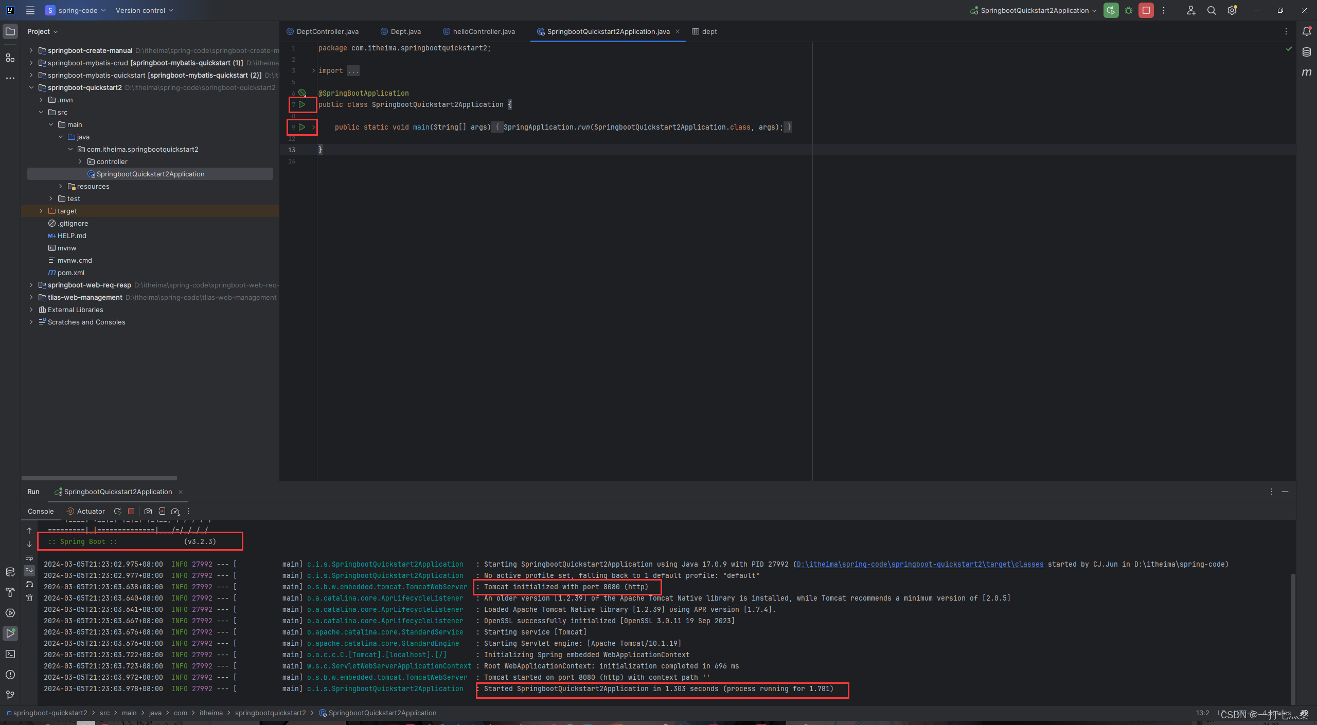Open the run configuration dropdown
The width and height of the screenshot is (1317, 725).
pyautogui.click(x=1034, y=10)
